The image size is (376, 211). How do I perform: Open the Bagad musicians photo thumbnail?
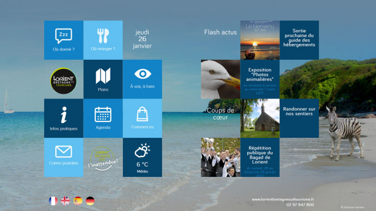coord(221,158)
